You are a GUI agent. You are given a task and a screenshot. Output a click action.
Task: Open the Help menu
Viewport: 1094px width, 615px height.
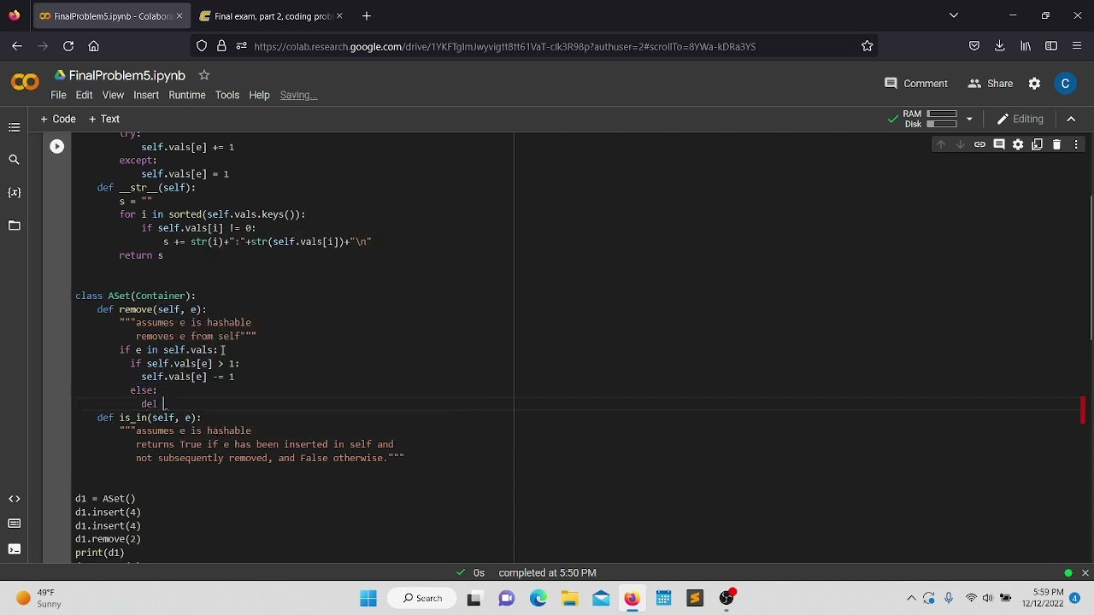(259, 95)
